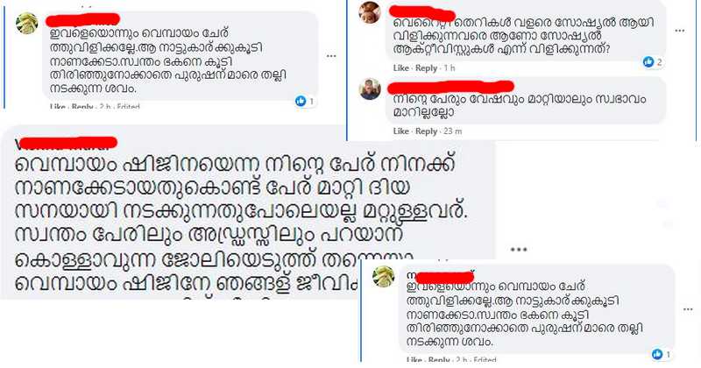
Task: Open the three-dot options of the top-left comment
Action: (331, 56)
